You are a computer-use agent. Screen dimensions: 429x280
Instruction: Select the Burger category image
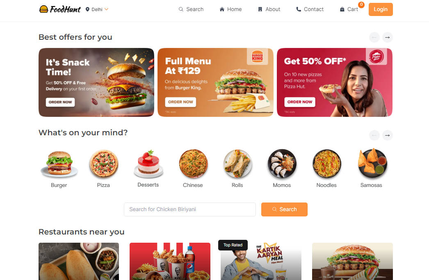[x=59, y=163]
